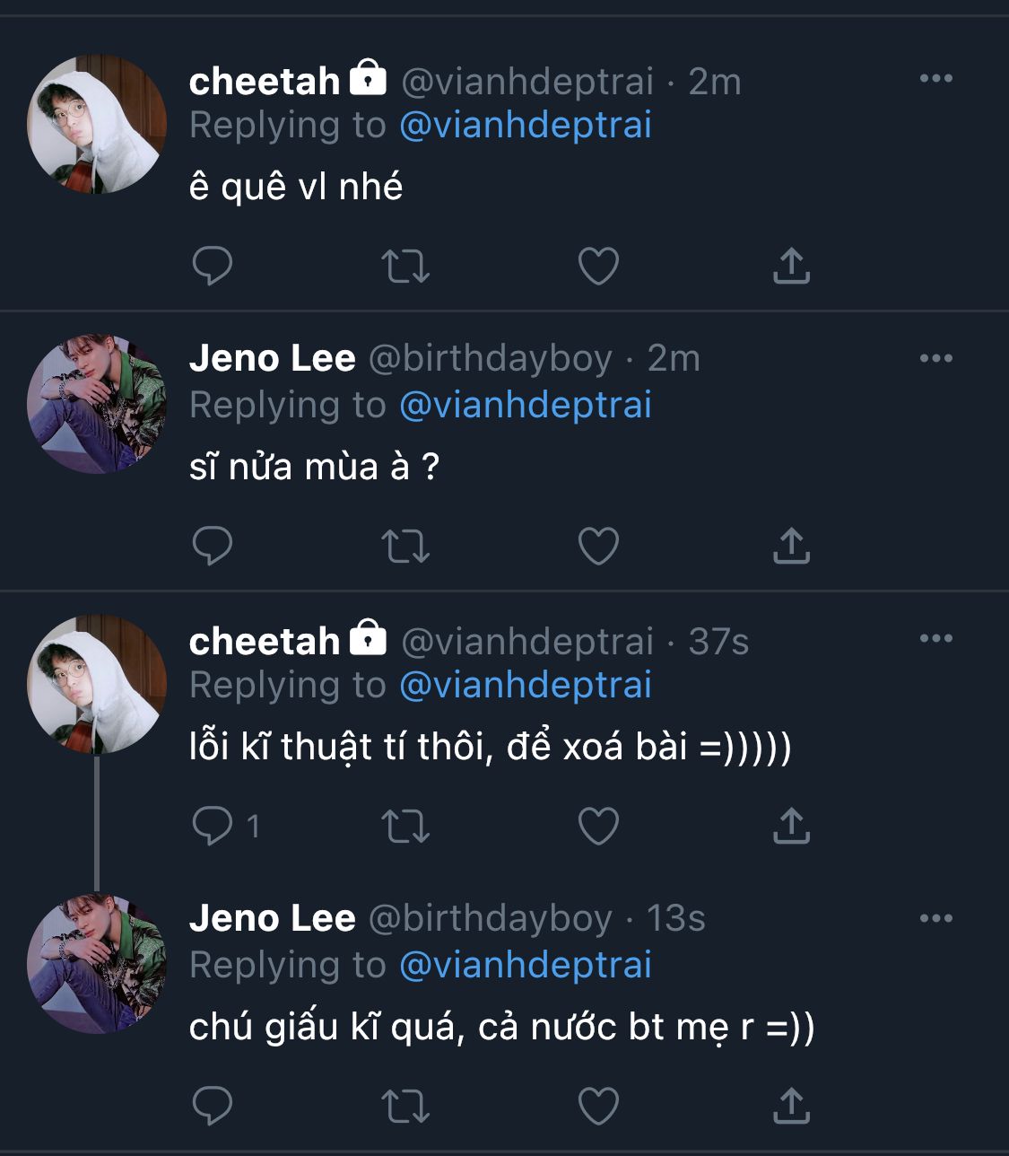Open cheetah's profile picture on first tweet
The width and height of the screenshot is (1009, 1156).
(97, 124)
